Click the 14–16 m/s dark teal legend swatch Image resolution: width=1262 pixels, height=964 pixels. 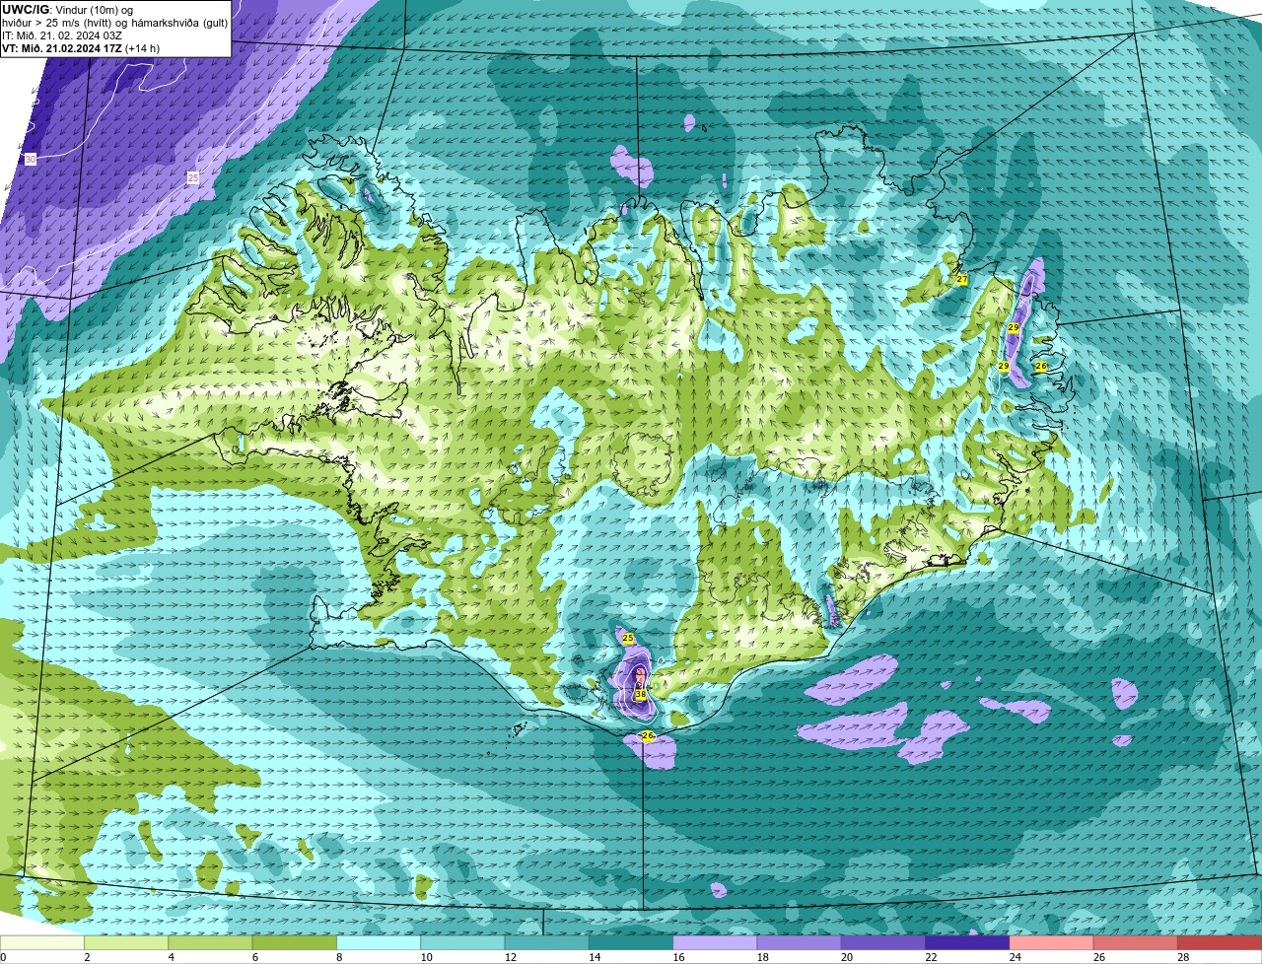coord(631,942)
